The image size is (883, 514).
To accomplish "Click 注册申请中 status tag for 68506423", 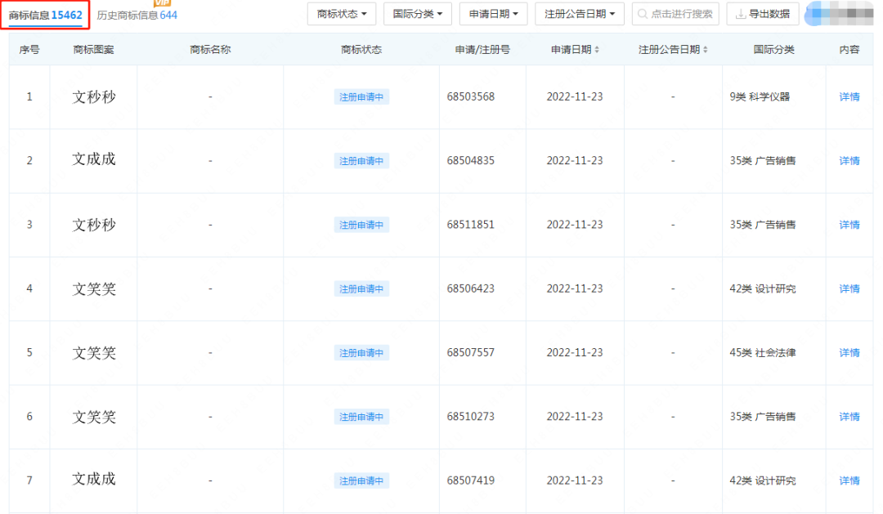I will pyautogui.click(x=361, y=288).
